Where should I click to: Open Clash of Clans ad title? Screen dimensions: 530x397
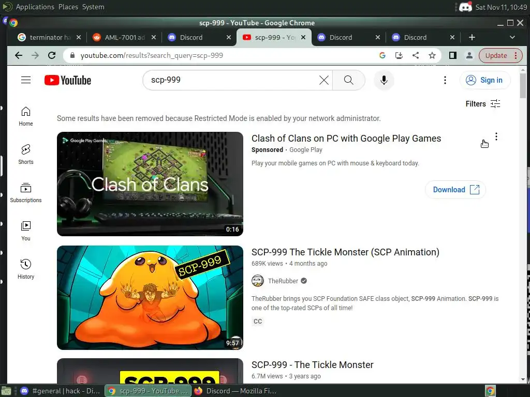pos(346,139)
